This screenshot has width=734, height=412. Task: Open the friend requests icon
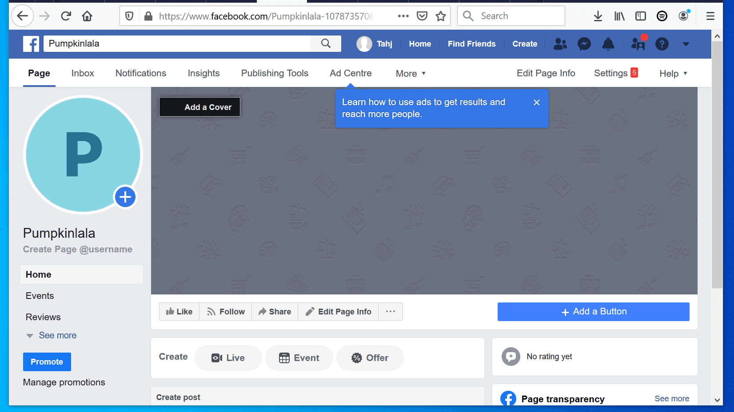pos(560,44)
